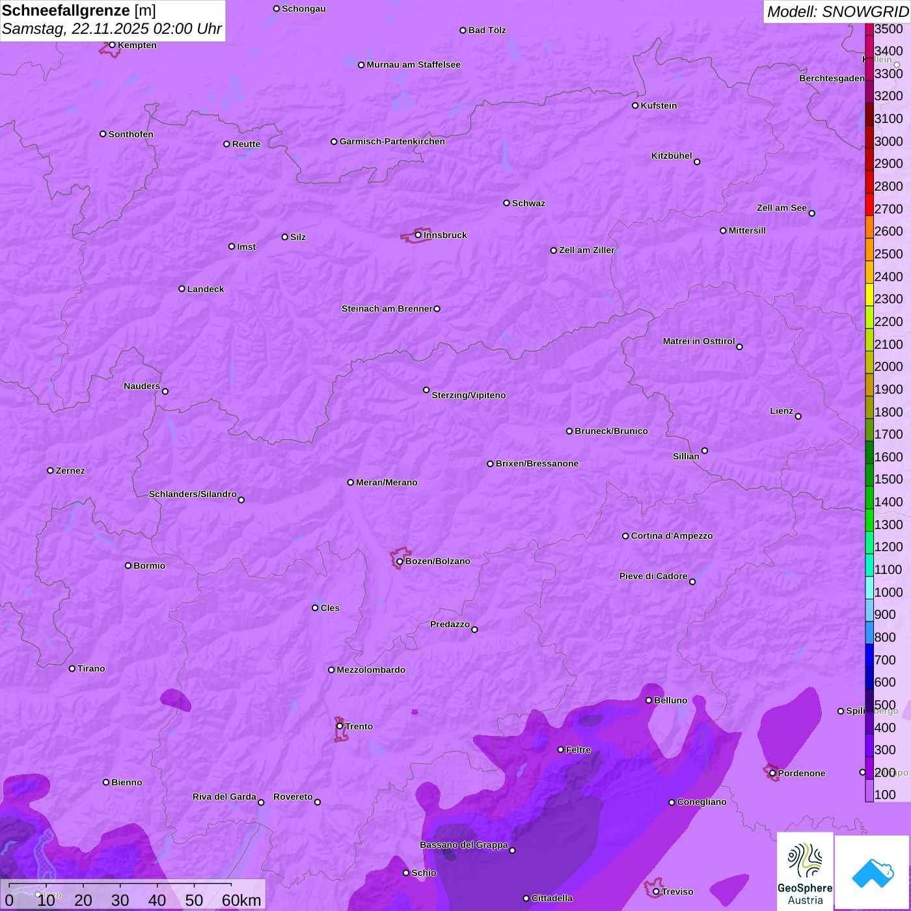Click the 'Pieve di Cadore' label

(653, 576)
